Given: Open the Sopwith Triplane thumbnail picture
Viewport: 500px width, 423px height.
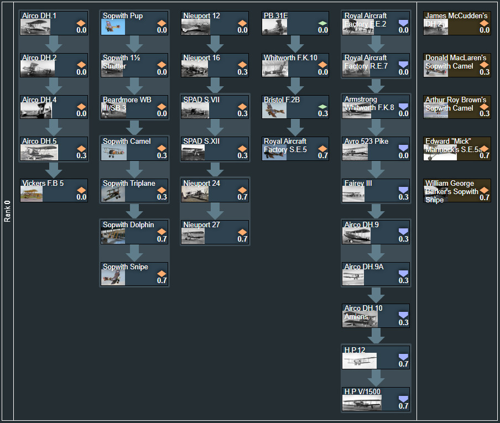Looking at the screenshot, I should pos(113,194).
